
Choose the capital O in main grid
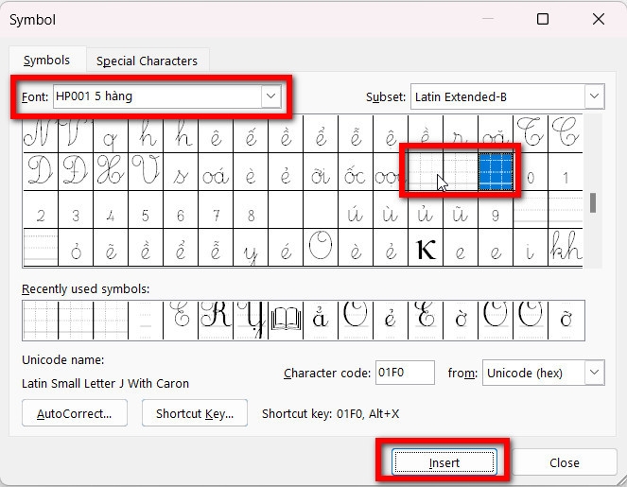(321, 248)
